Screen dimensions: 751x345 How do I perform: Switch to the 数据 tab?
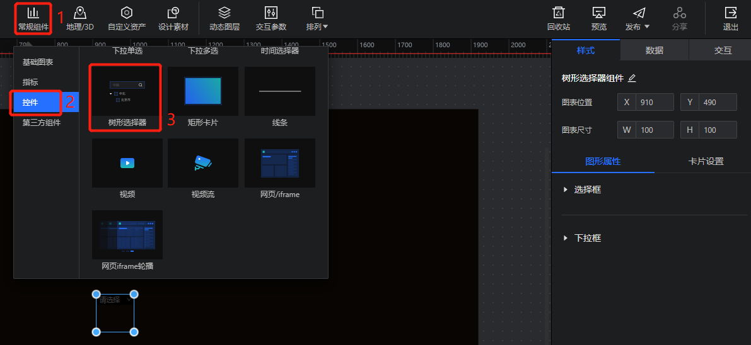point(654,50)
